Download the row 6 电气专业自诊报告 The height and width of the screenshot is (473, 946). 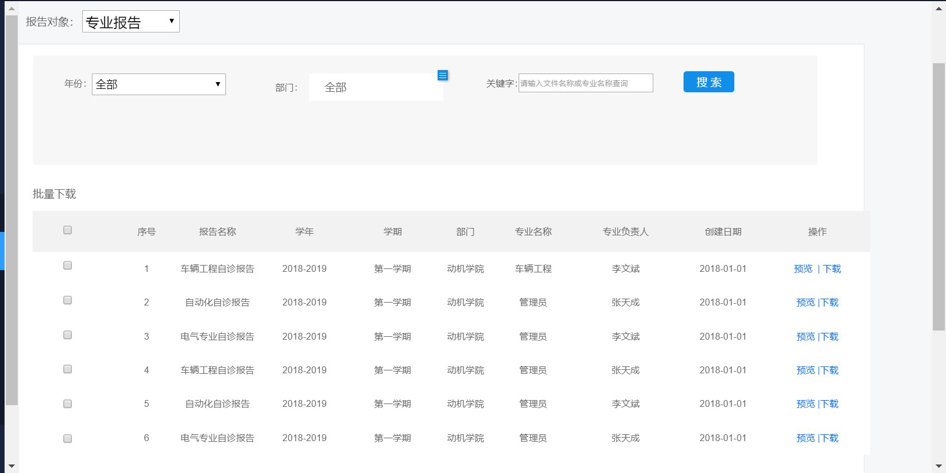(830, 438)
